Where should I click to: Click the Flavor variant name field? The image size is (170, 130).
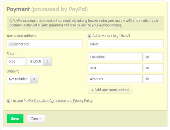[x=126, y=44]
